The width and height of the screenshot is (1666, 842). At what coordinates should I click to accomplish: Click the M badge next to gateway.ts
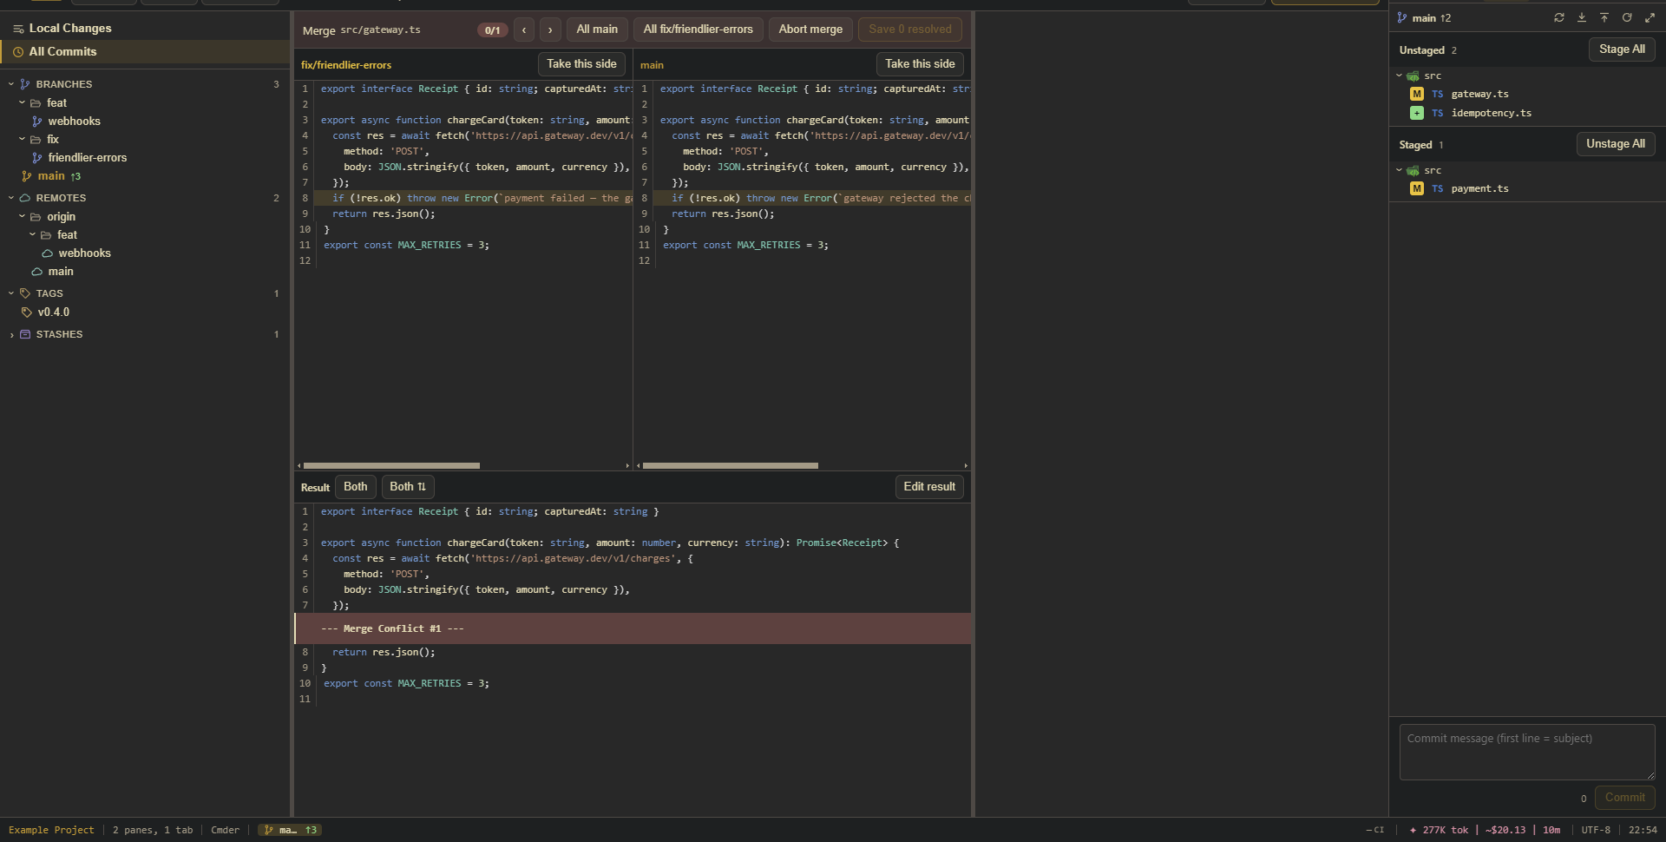[1417, 94]
